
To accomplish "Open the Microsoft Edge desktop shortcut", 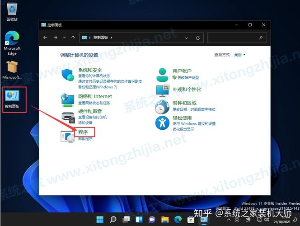I will tap(12, 43).
